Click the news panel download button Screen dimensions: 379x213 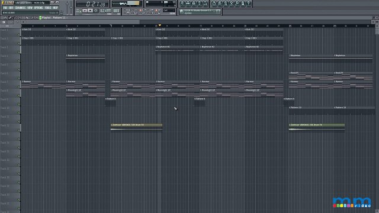pyautogui.click(x=218, y=11)
